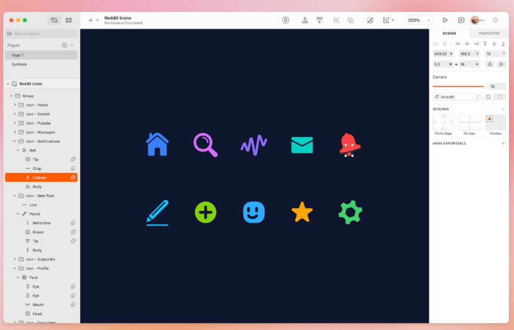Click the X position field
The width and height of the screenshot is (514, 330).
(443, 54)
